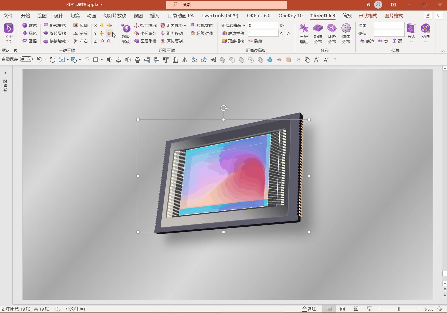
Task: Click the 厘米 centimeter input field
Action: coord(389,25)
